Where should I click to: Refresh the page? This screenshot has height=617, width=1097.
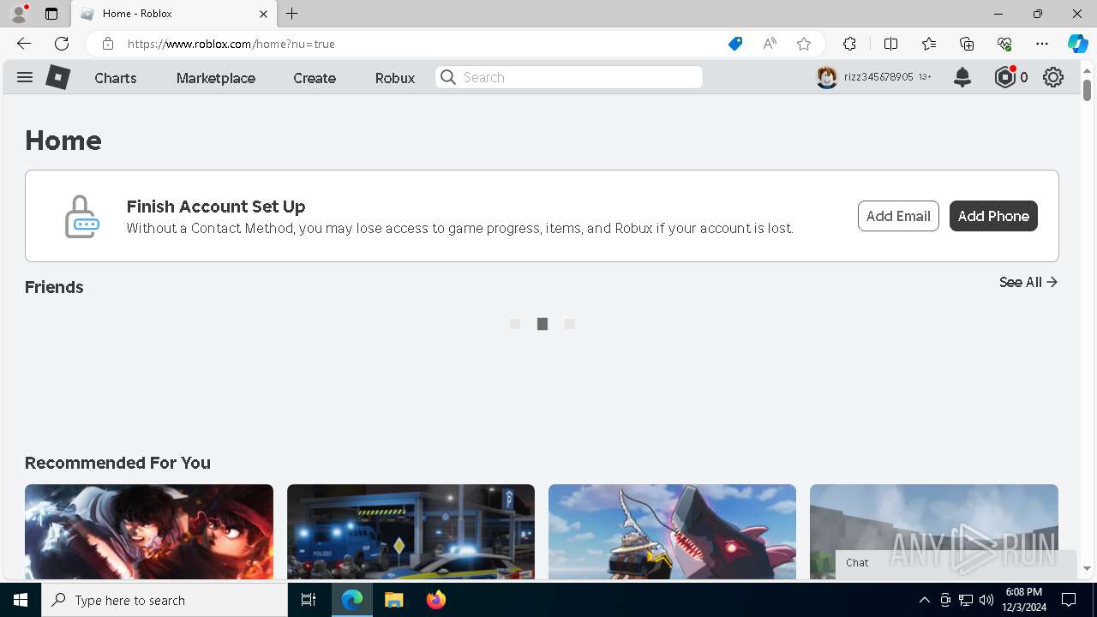[x=62, y=44]
